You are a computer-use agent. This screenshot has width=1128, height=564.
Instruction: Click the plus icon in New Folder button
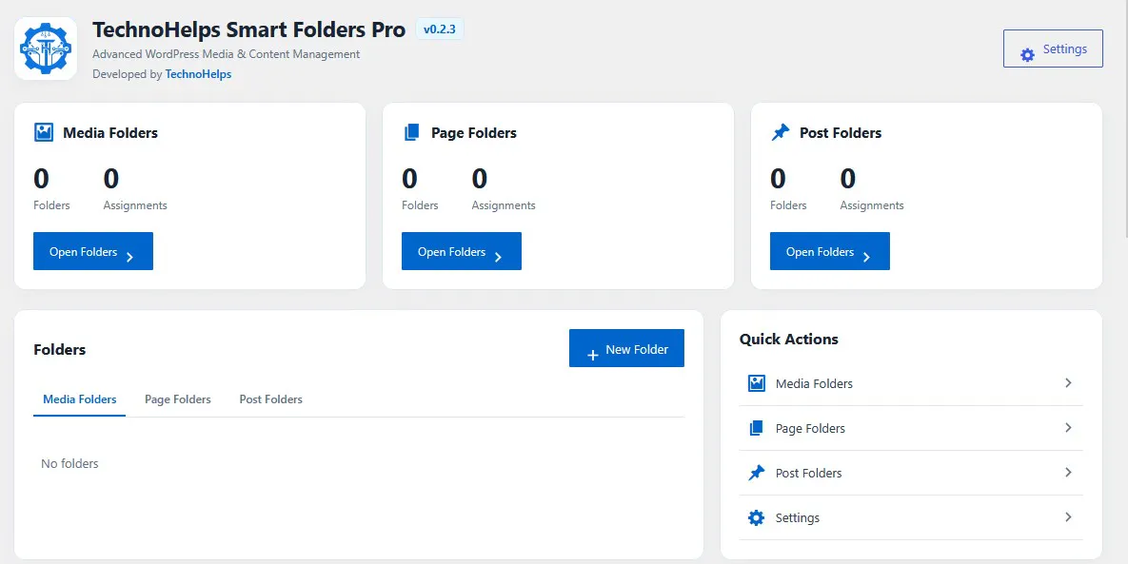tap(593, 355)
